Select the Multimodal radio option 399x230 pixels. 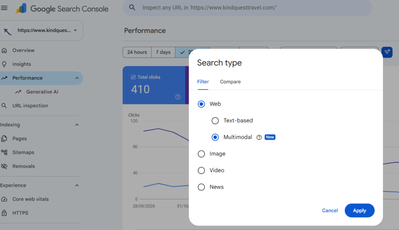(x=215, y=137)
